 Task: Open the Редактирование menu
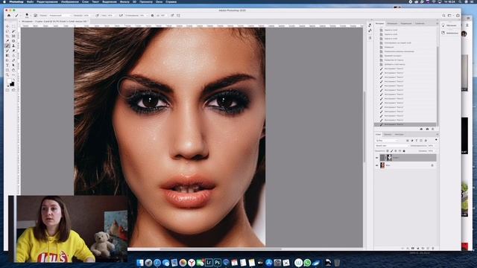coord(47,1)
